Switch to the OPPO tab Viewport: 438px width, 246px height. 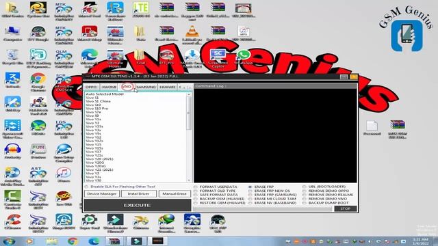[x=91, y=87]
